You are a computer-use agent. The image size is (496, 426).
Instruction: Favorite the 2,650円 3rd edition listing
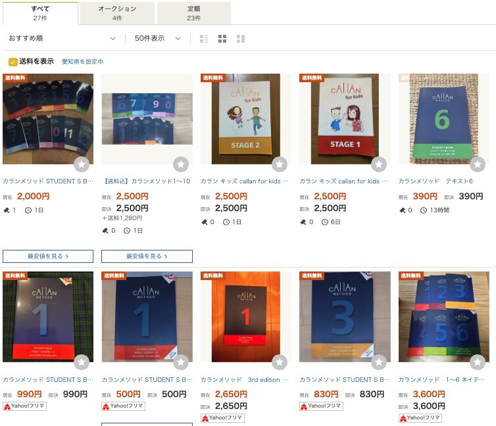280,362
